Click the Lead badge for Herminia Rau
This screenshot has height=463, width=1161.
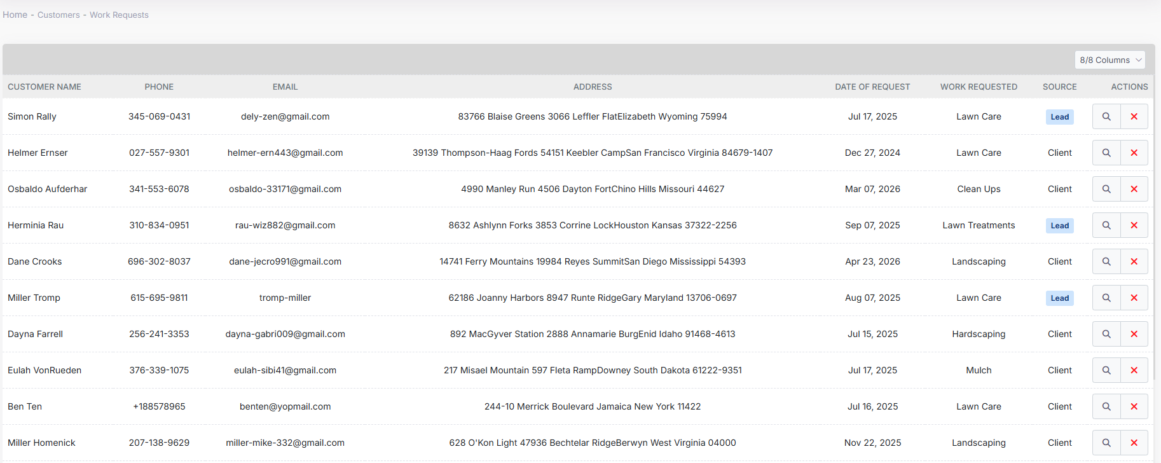click(1059, 226)
